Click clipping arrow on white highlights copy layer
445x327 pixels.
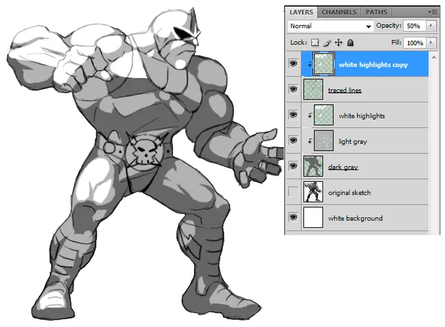coord(310,64)
